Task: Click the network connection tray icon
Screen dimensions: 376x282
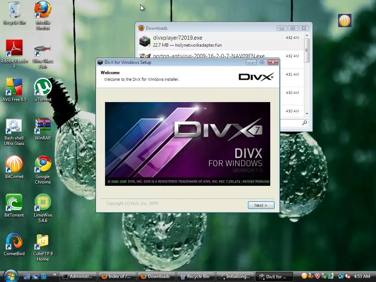Action: [x=341, y=276]
